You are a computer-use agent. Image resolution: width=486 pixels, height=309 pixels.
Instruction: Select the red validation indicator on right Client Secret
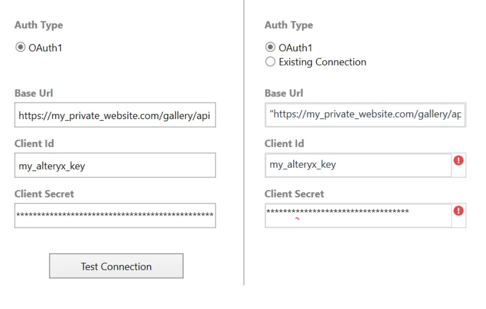click(458, 211)
